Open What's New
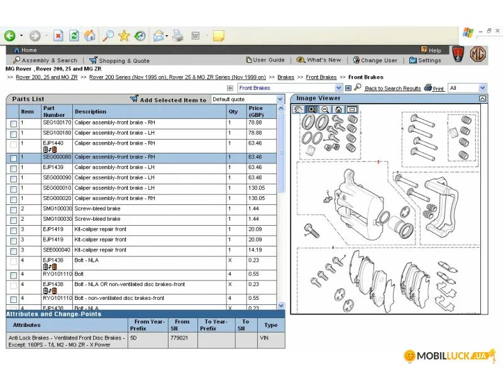This screenshot has height=376, width=503. pyautogui.click(x=319, y=60)
